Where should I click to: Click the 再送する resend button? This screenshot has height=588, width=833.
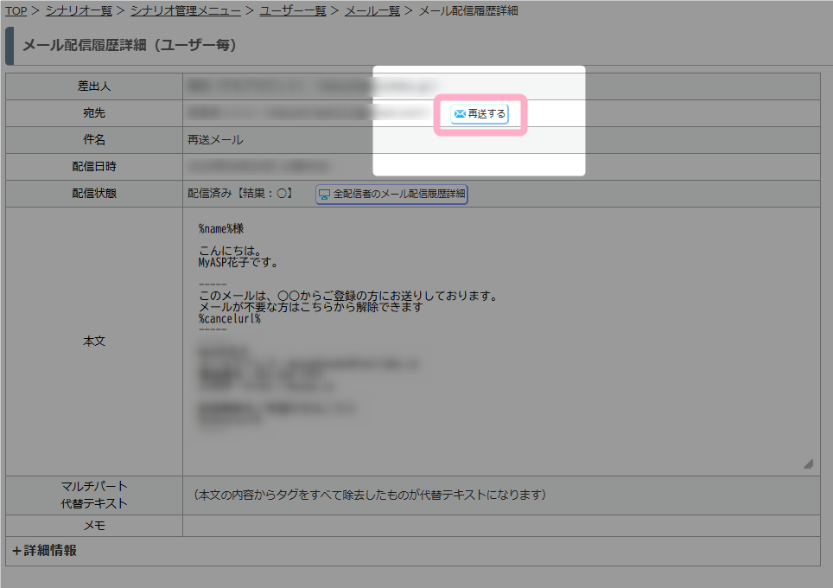pos(480,114)
